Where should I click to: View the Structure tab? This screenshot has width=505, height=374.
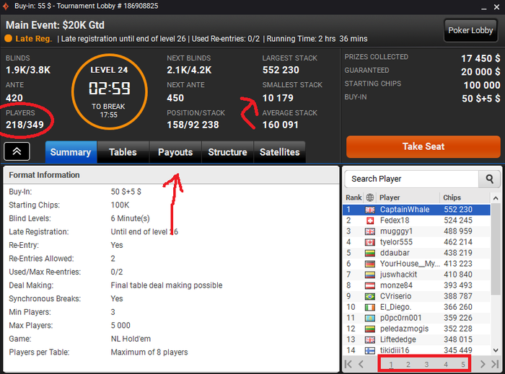(x=228, y=152)
